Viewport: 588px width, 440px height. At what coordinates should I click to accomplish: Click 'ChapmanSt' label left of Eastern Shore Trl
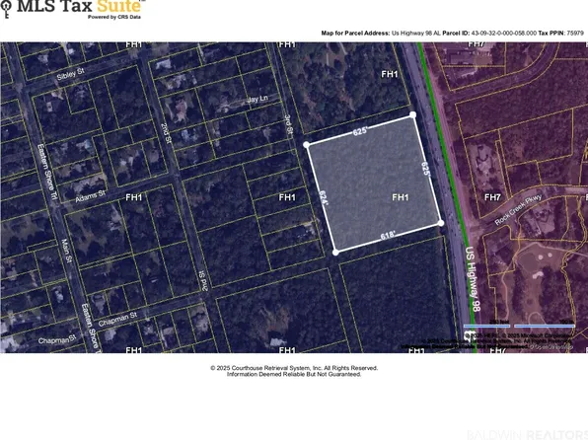[x=57, y=340]
